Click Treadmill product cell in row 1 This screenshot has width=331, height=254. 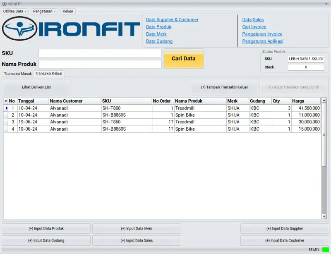[200, 108]
